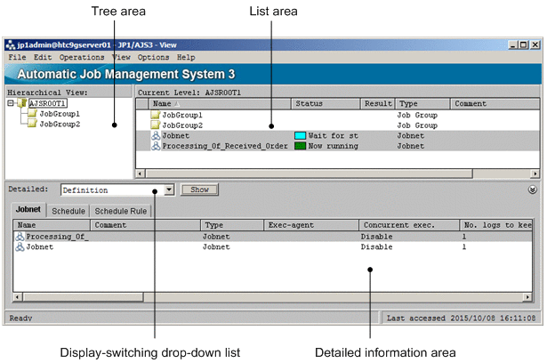Click the list area horizontal scrollbar thumb
This screenshot has width=547, height=363.
point(310,173)
